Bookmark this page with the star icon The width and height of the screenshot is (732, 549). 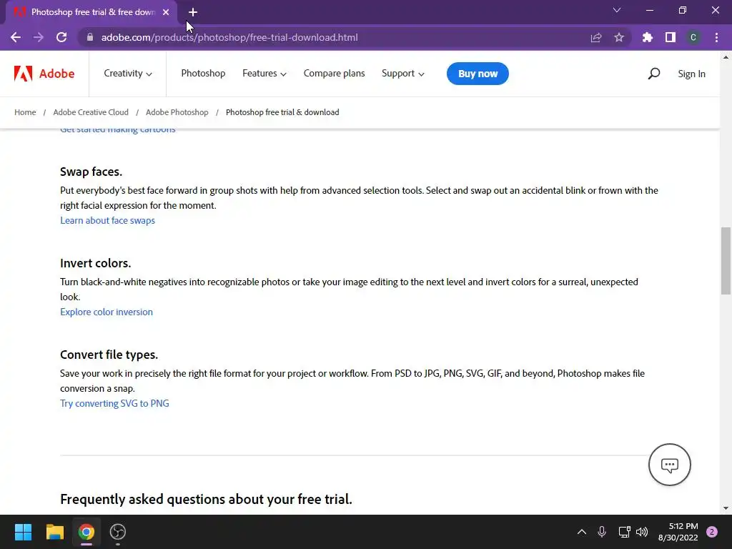[x=619, y=37]
